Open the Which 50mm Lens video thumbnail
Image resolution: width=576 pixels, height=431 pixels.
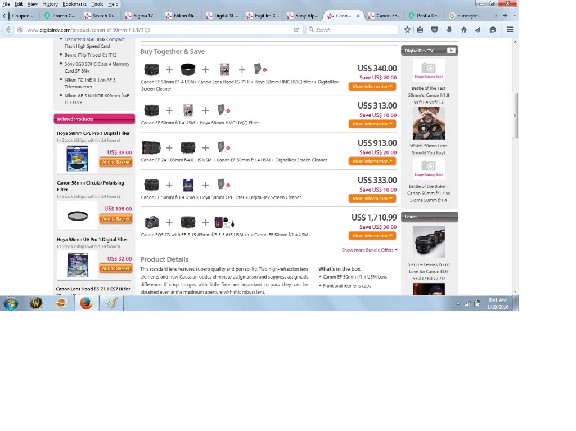click(429, 123)
